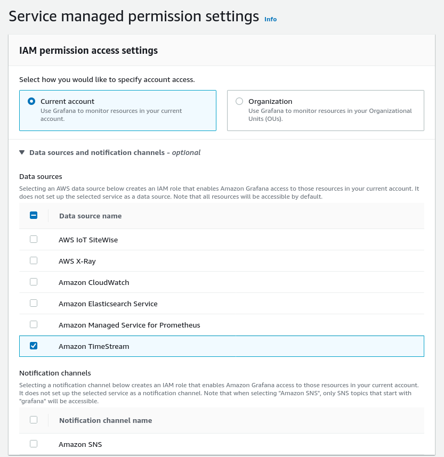Click the Amazon TimeStream row label

point(94,346)
